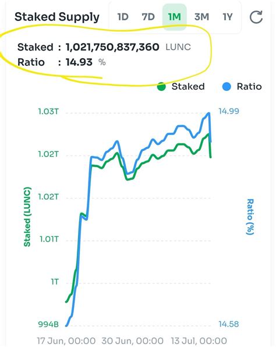
Task: Switch to the 3M time range
Action: [201, 17]
